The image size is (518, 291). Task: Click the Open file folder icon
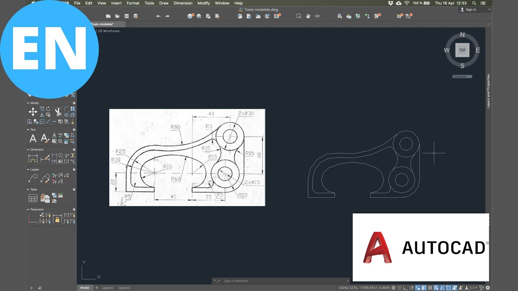117,16
